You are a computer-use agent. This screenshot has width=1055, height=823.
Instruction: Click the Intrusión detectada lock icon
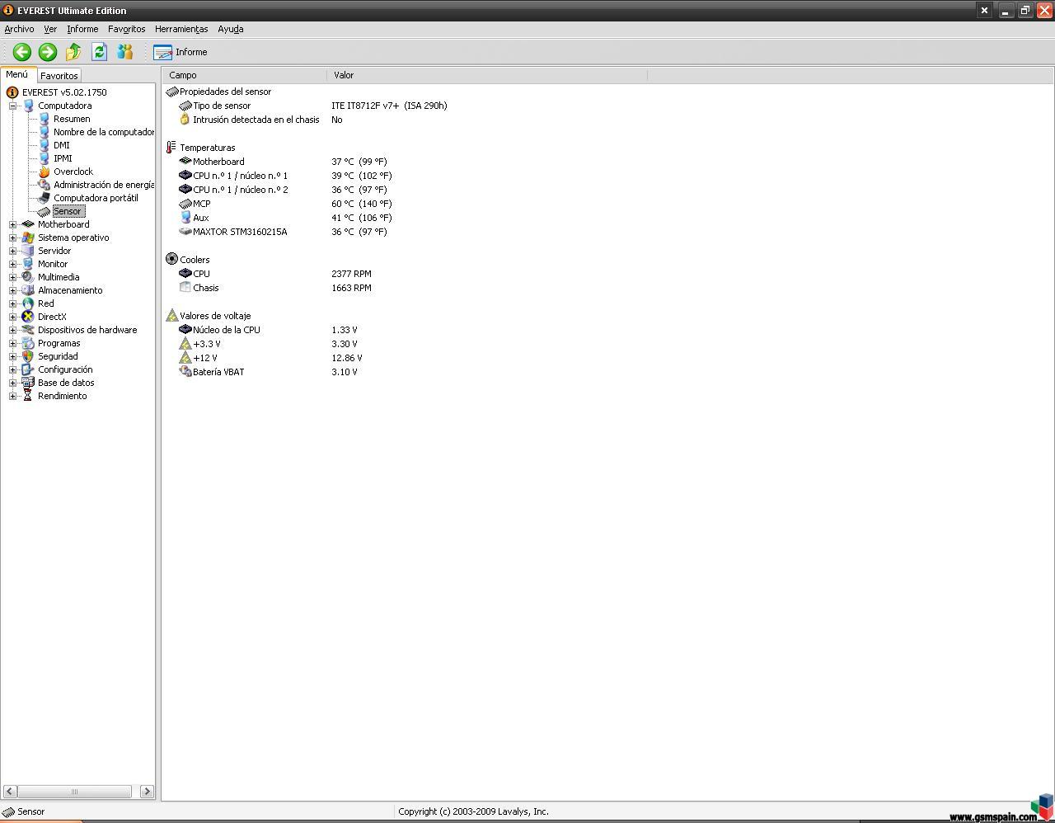(x=185, y=120)
